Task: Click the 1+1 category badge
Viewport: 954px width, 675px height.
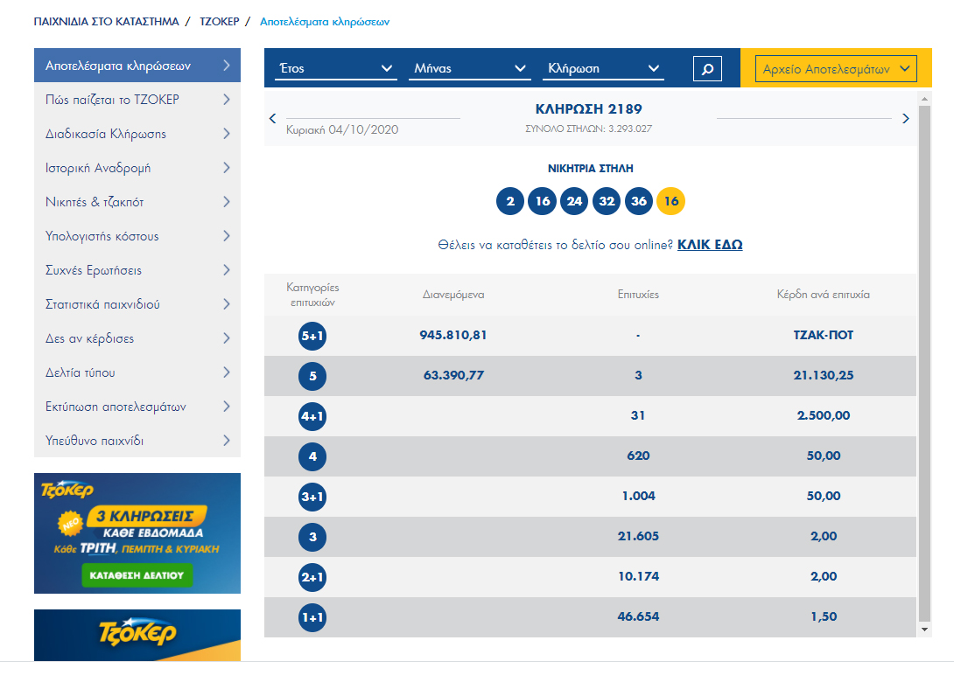Action: 312,617
